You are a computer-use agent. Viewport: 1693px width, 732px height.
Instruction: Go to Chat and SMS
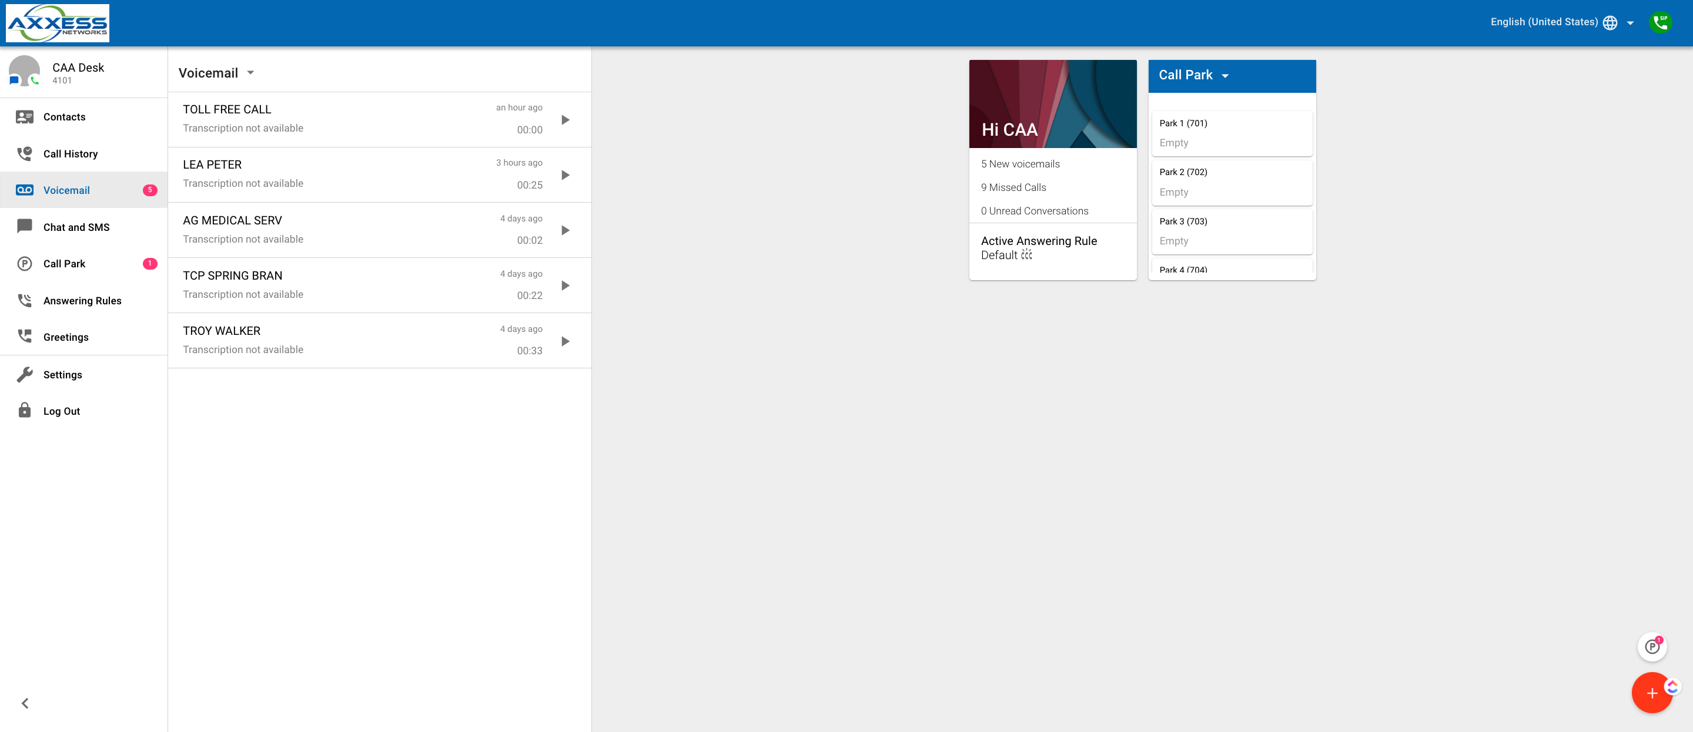76,227
